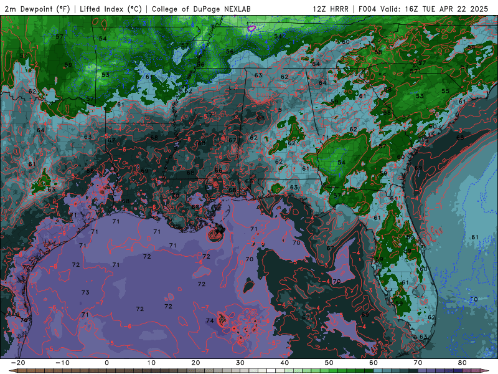Click the 55 dewpoint value over North Carolina
This screenshot has height=374, width=498.
[446, 91]
